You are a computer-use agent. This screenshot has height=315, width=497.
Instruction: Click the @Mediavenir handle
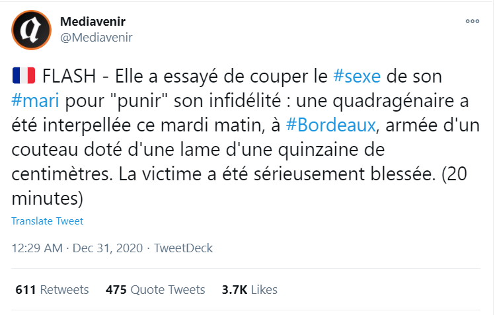96,37
